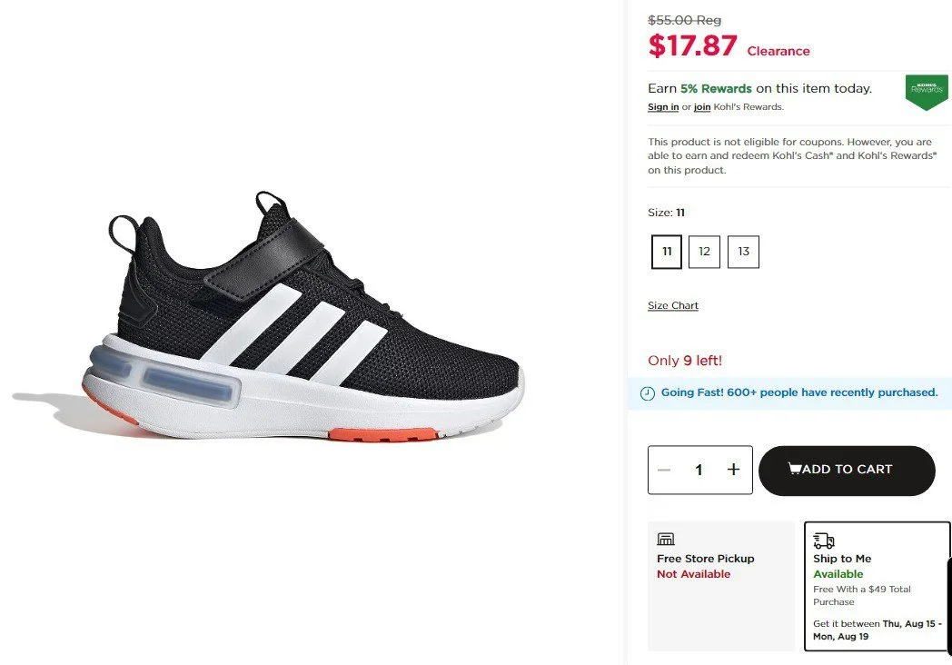Add the shoe to cart
The height and width of the screenshot is (665, 952).
[847, 470]
